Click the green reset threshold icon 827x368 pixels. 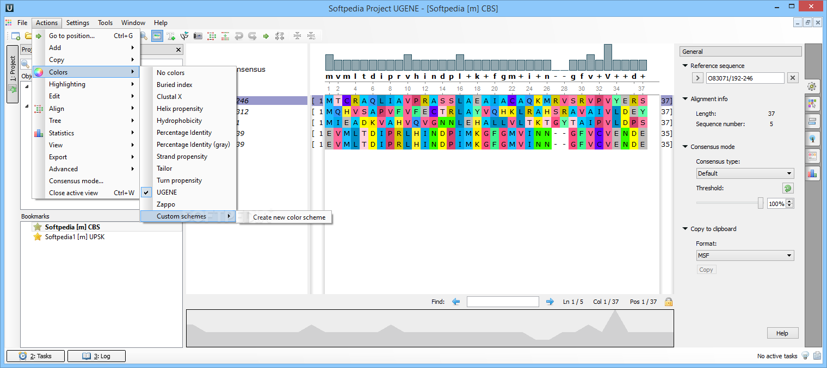(788, 188)
